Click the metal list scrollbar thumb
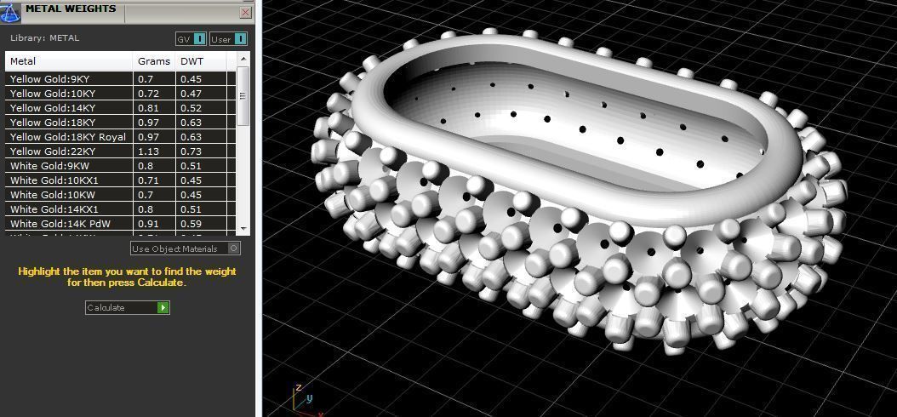The image size is (897, 417). click(243, 95)
